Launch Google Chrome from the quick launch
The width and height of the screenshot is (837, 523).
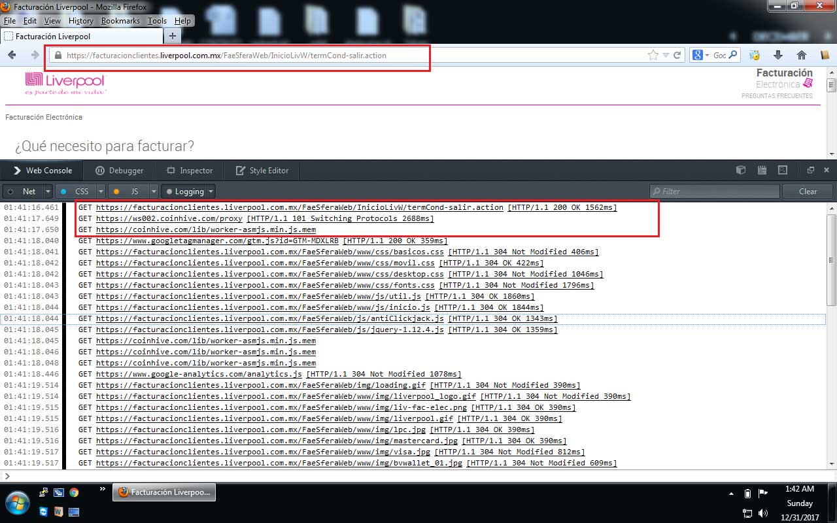tap(74, 492)
